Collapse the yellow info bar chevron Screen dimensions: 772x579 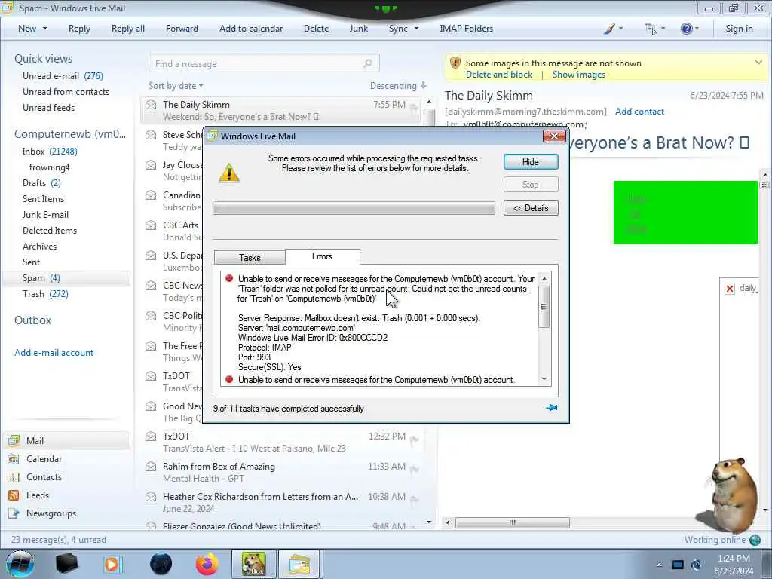pos(758,63)
